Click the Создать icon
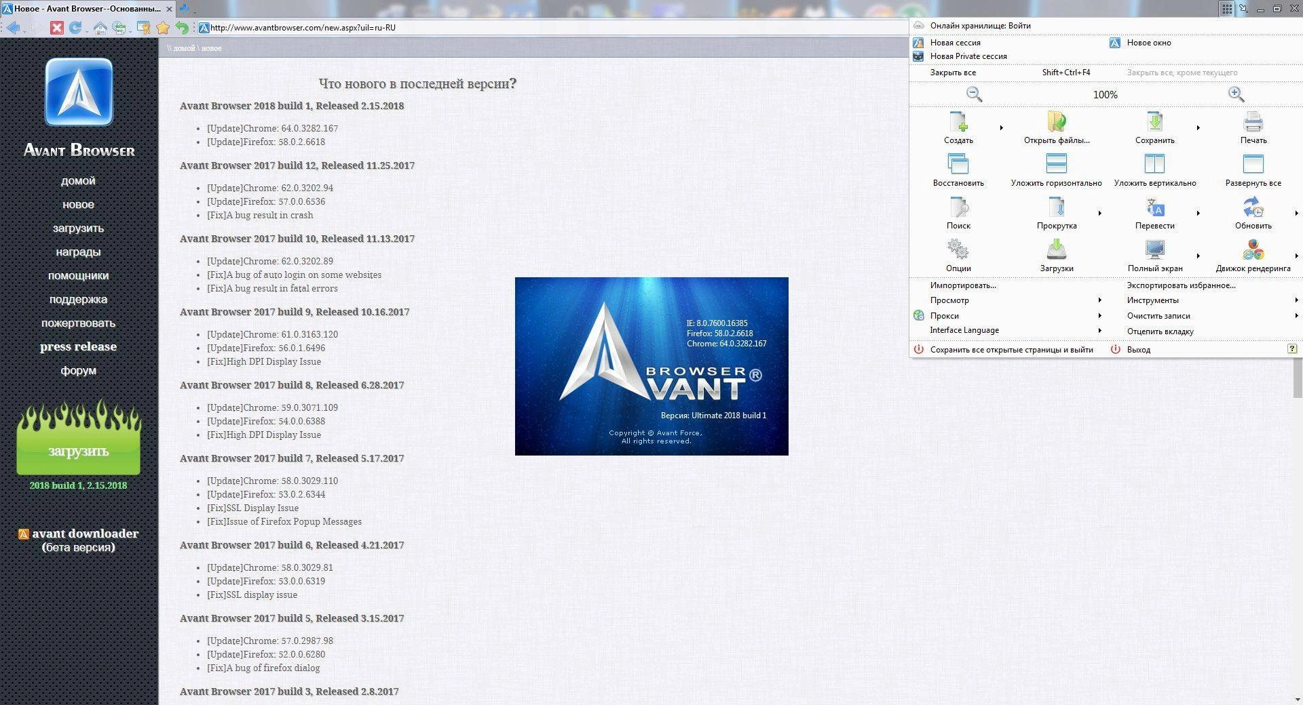This screenshot has height=705, width=1303. point(958,122)
